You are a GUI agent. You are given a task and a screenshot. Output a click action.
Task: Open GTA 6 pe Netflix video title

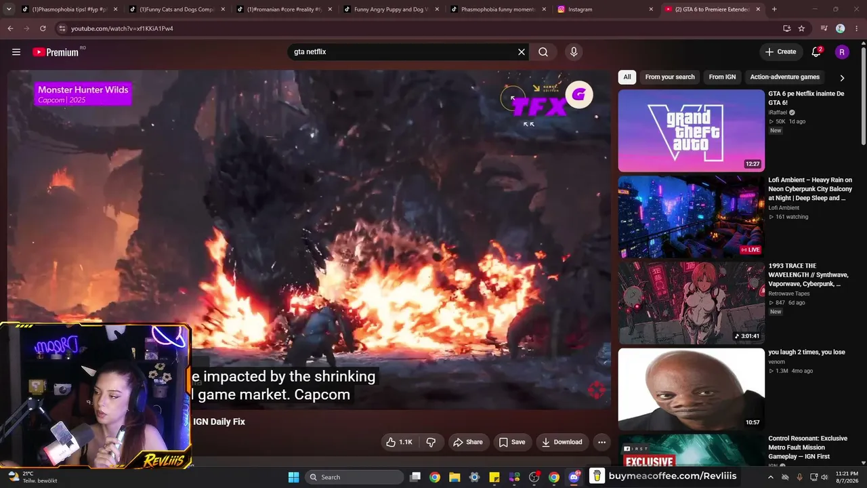(x=806, y=98)
